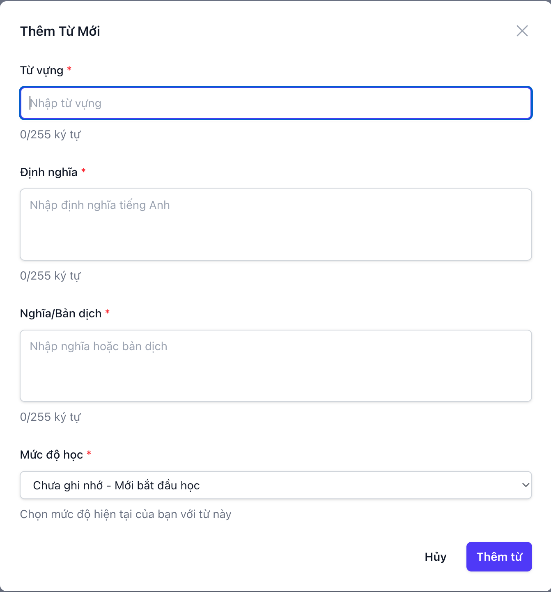
Task: Click the X icon to close dialog
Action: tap(522, 31)
